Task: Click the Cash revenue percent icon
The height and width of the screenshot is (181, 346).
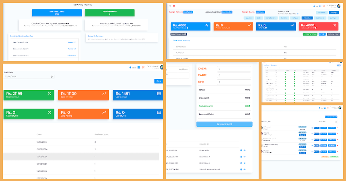Action: (x=49, y=94)
